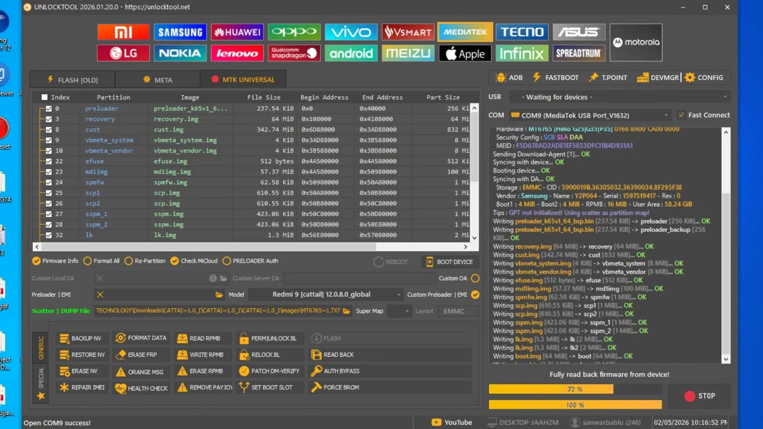Stop the current operation
The width and height of the screenshot is (763, 429).
coord(700,396)
